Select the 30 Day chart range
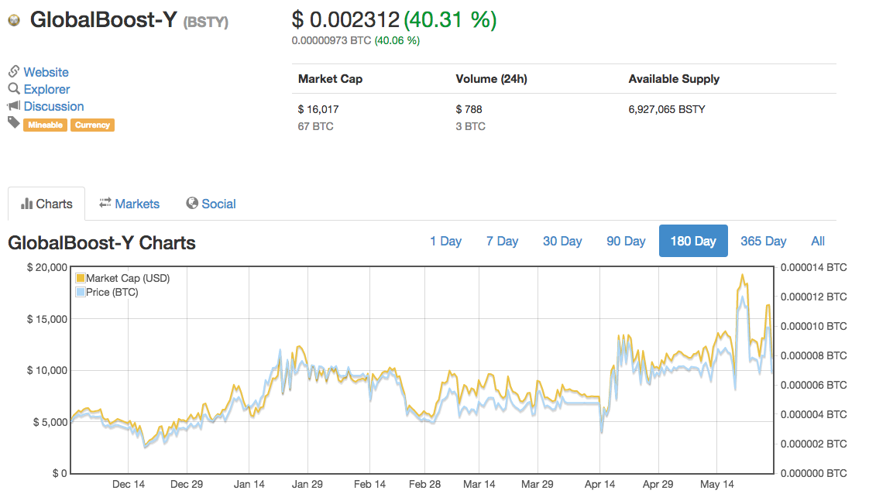The width and height of the screenshot is (869, 494). tap(562, 241)
